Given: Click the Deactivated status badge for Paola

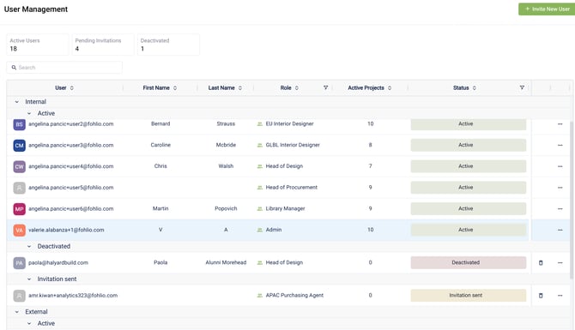Looking at the screenshot, I should (x=469, y=262).
